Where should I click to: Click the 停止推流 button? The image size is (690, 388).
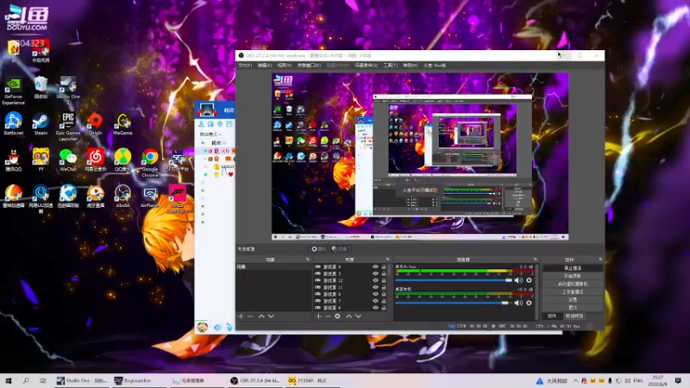[573, 268]
